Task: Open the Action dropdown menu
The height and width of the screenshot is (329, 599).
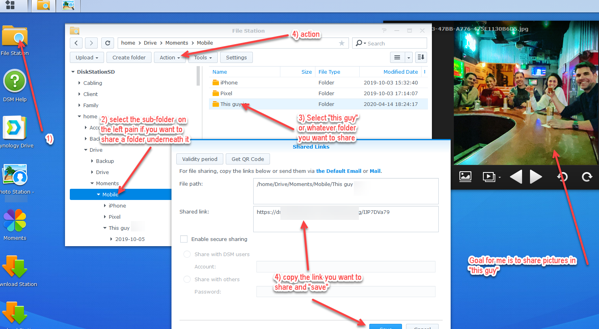Action: point(169,57)
